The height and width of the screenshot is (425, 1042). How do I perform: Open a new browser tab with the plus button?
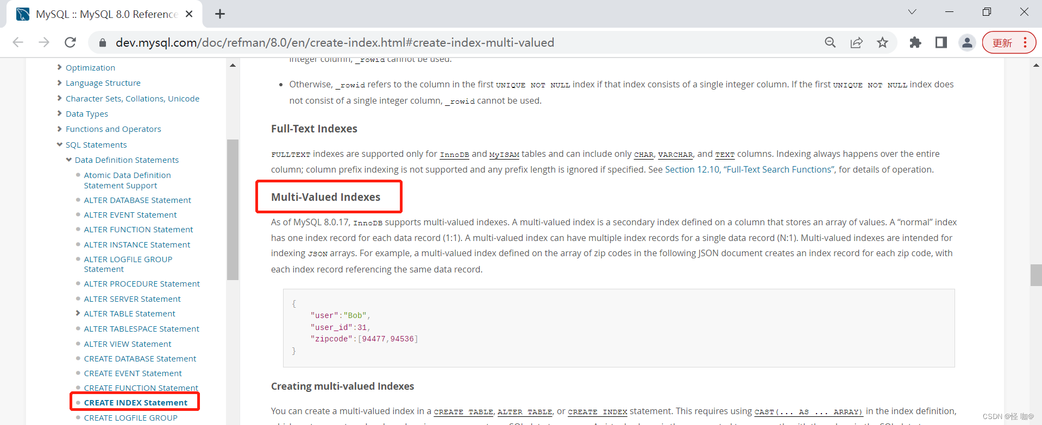click(x=219, y=14)
